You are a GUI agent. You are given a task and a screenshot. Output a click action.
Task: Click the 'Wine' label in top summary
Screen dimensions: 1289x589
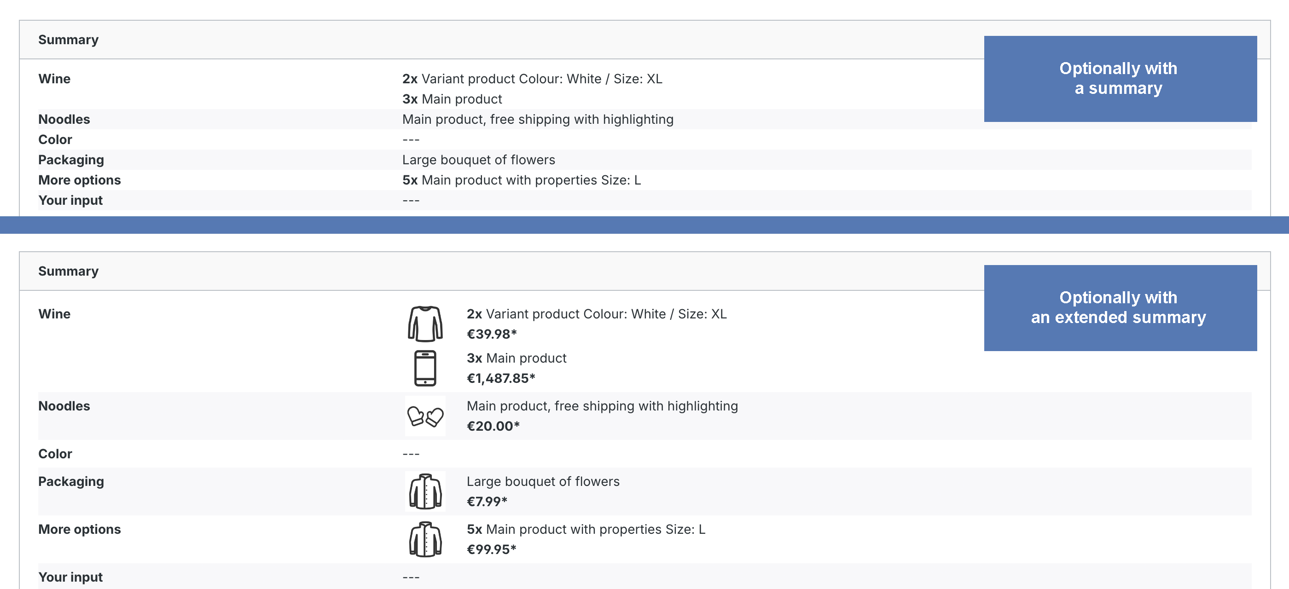[x=54, y=79]
